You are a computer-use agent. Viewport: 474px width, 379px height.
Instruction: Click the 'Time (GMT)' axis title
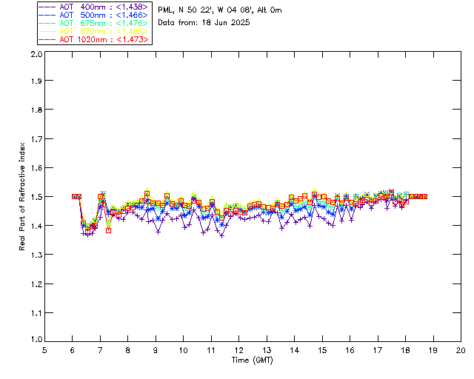click(252, 360)
